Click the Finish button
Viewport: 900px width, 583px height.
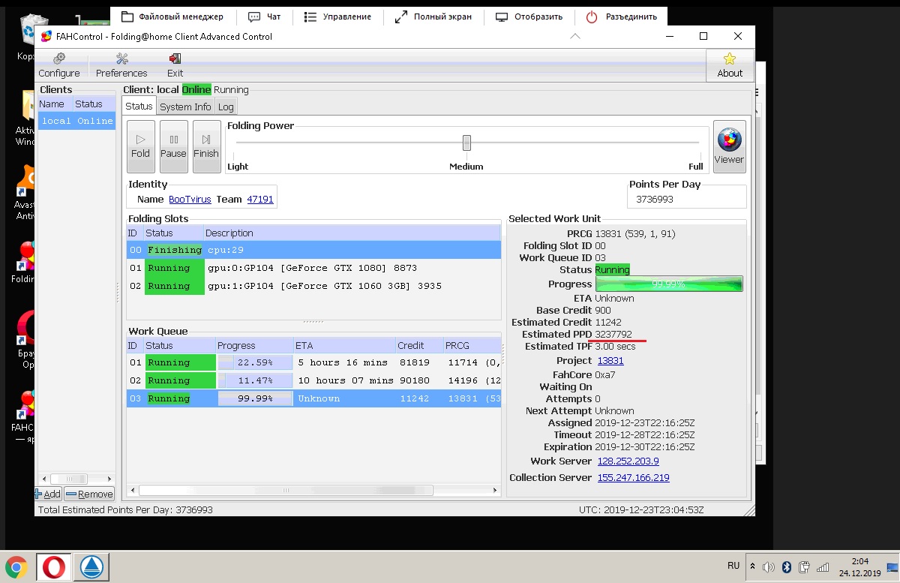point(206,146)
